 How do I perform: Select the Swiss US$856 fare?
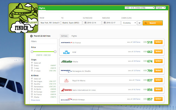point(158,89)
